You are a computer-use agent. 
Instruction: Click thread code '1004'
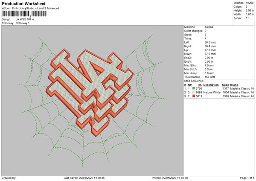pos(226,93)
